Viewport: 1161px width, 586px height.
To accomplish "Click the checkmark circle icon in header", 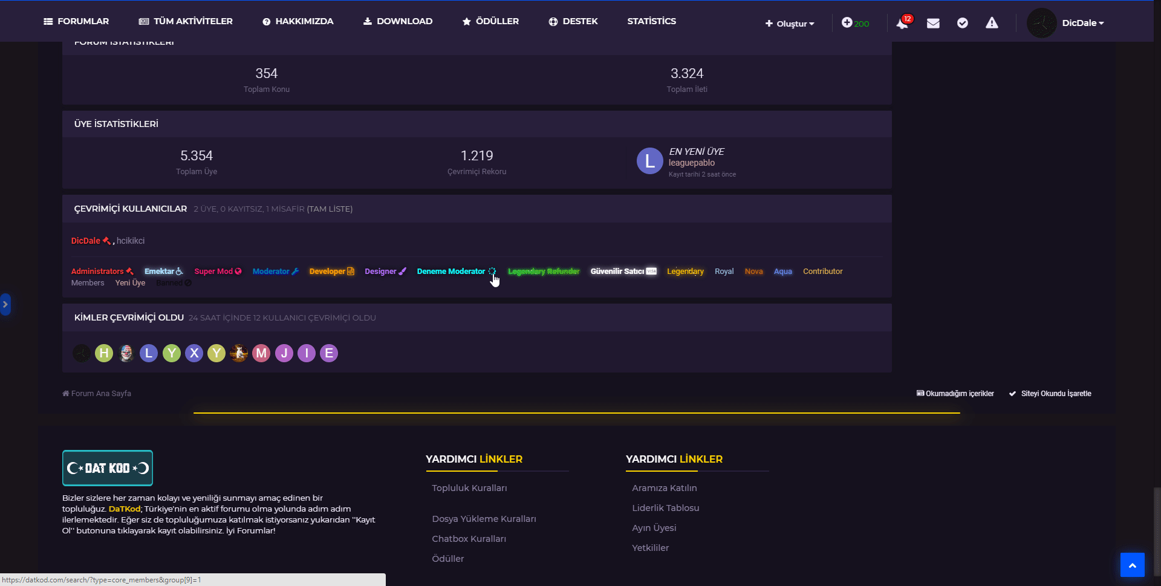I will [963, 23].
